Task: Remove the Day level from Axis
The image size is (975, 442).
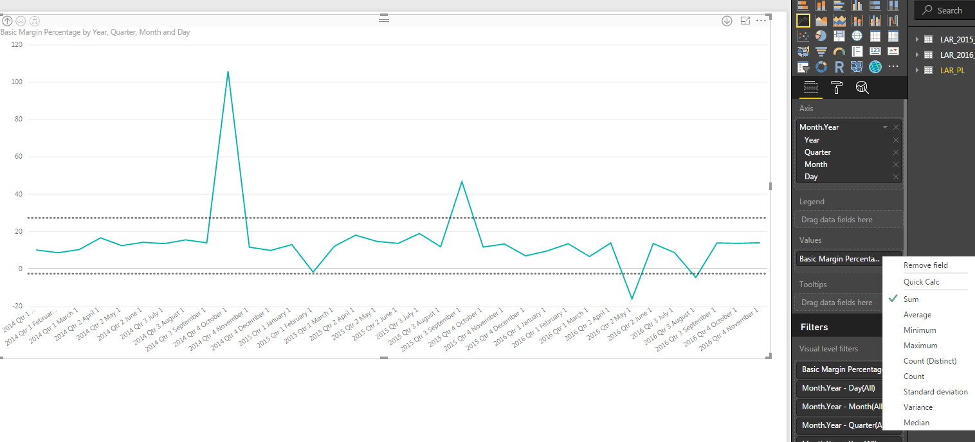Action: (896, 177)
